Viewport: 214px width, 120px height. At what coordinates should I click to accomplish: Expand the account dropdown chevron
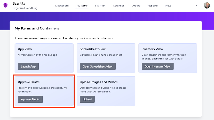pos(197,5)
